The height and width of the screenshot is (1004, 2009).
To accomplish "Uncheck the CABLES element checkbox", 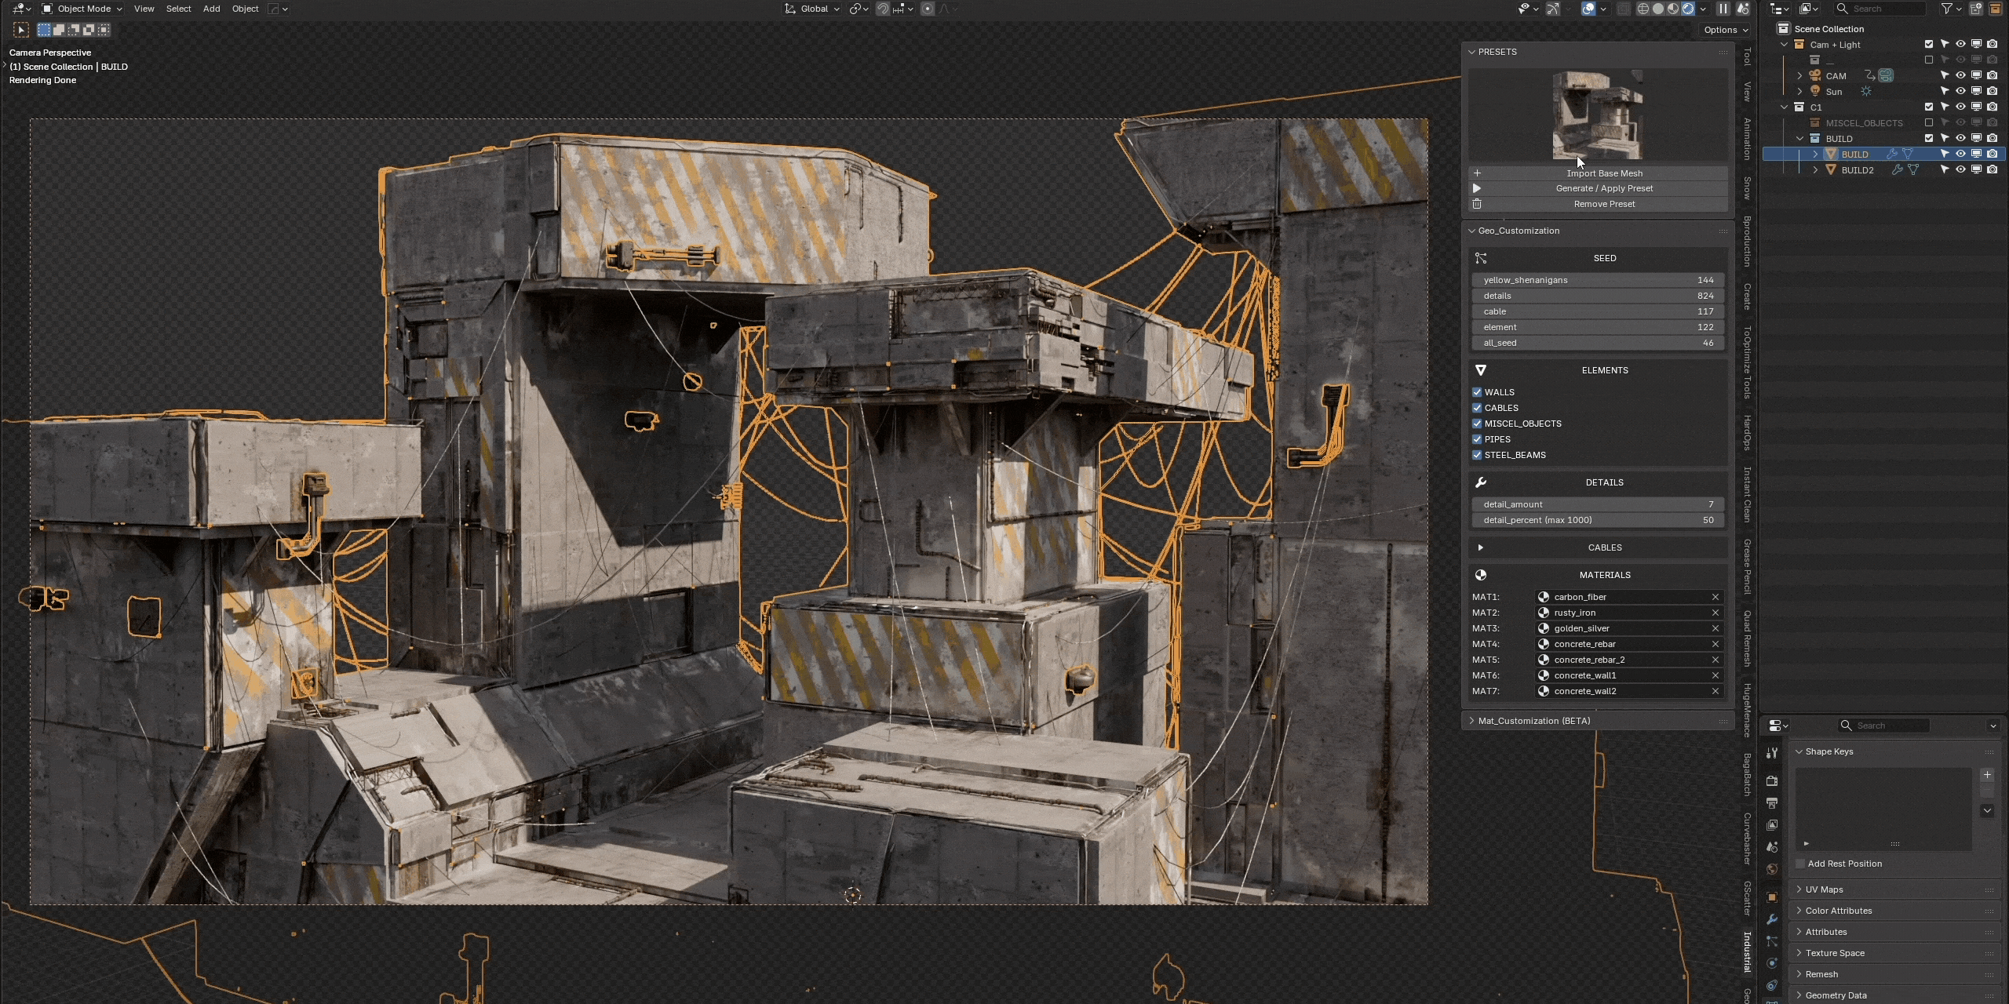I will click(x=1477, y=408).
